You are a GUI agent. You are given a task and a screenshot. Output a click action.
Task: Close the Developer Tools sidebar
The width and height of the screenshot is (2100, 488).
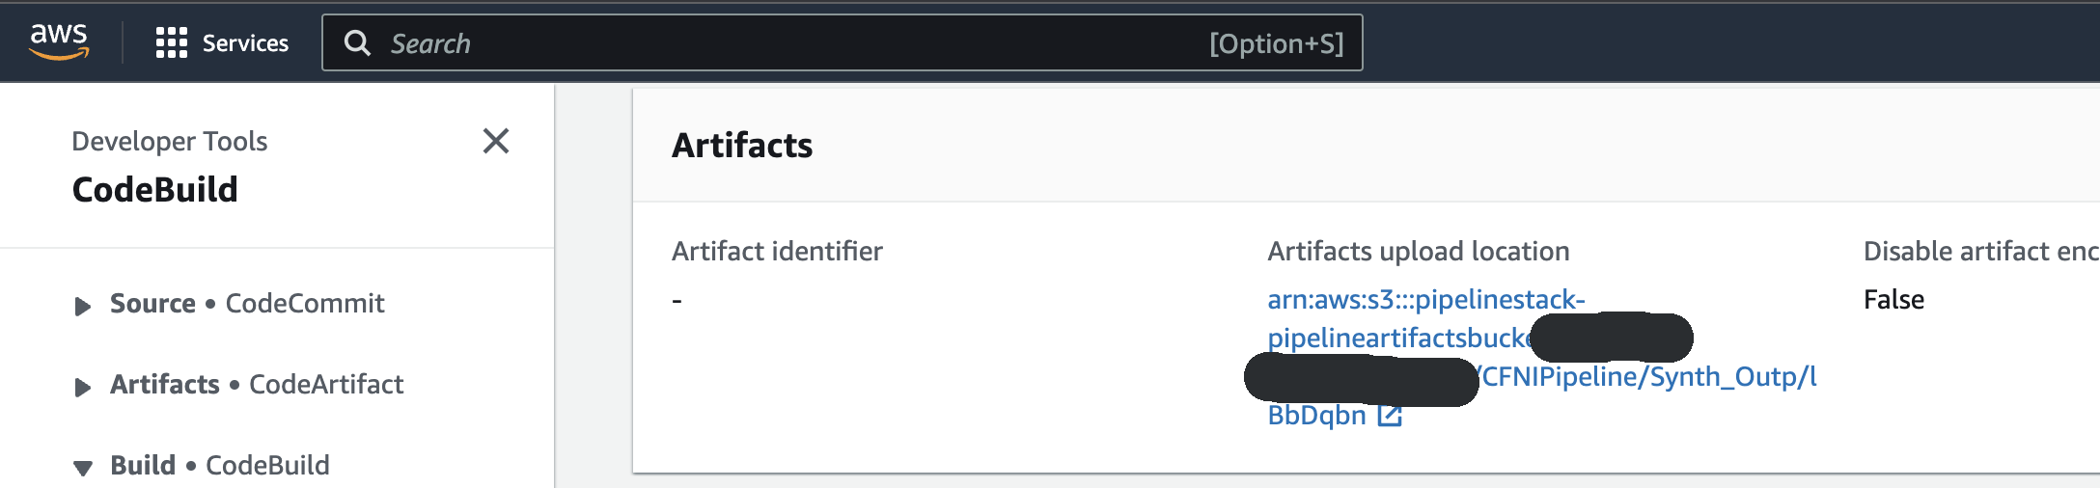click(x=496, y=141)
